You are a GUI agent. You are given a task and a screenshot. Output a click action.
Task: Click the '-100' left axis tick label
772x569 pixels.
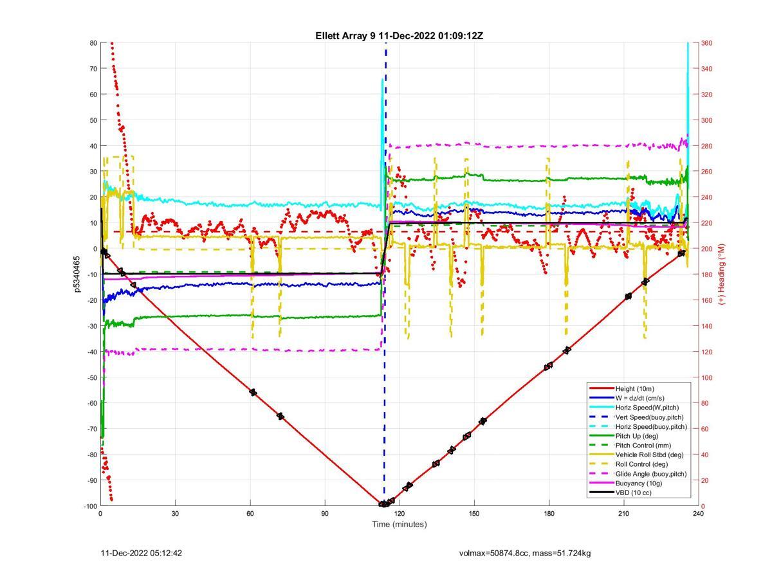89,506
